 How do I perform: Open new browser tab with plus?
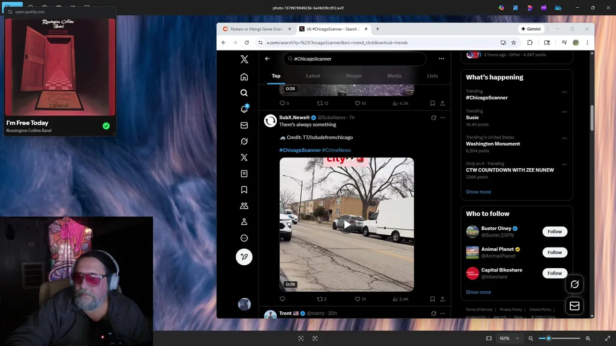pyautogui.click(x=377, y=29)
